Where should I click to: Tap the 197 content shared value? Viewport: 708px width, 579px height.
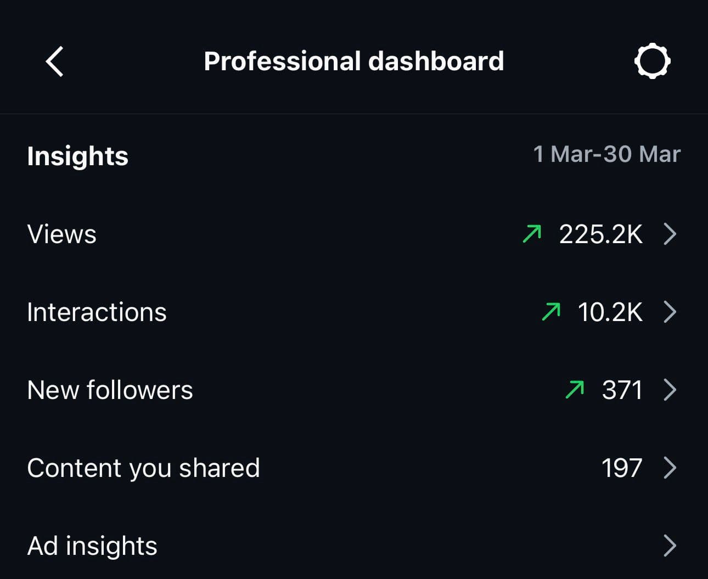pyautogui.click(x=622, y=468)
